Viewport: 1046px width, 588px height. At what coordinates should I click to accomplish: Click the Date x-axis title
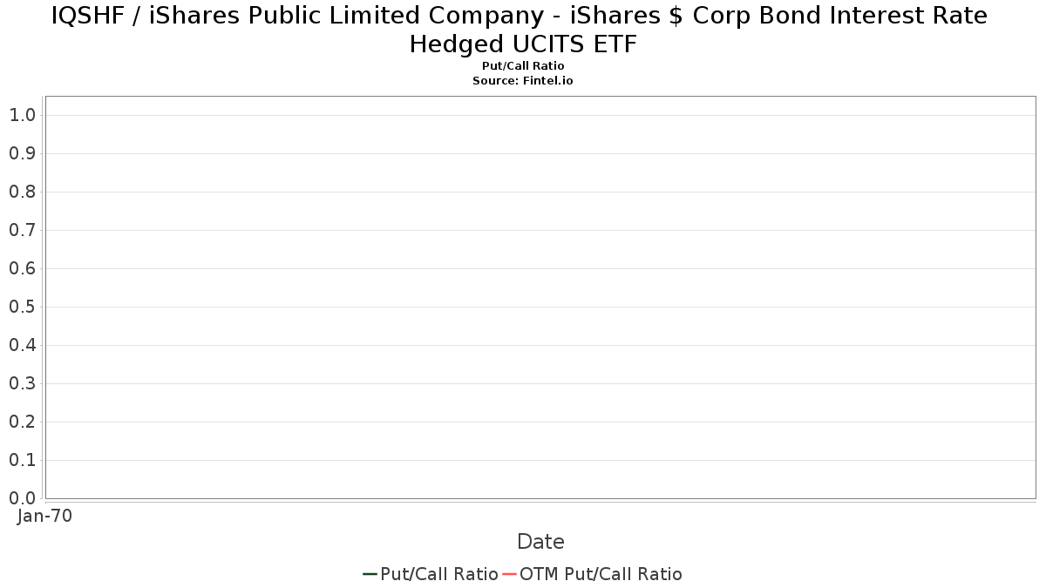coord(540,542)
